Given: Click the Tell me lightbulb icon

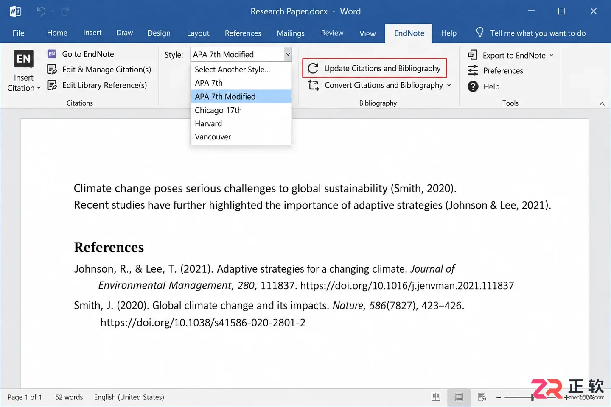Looking at the screenshot, I should (x=479, y=33).
